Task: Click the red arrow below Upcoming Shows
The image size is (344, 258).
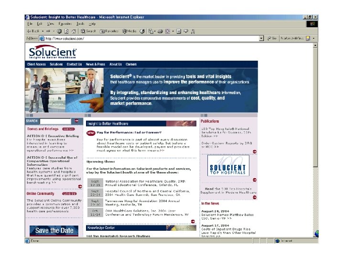Action: pyautogui.click(x=193, y=221)
